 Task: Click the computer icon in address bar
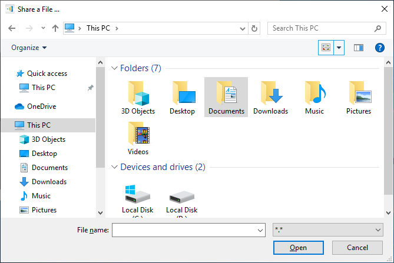click(69, 28)
